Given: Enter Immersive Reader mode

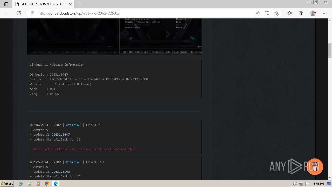Looking at the screenshot, I should point(267,13).
